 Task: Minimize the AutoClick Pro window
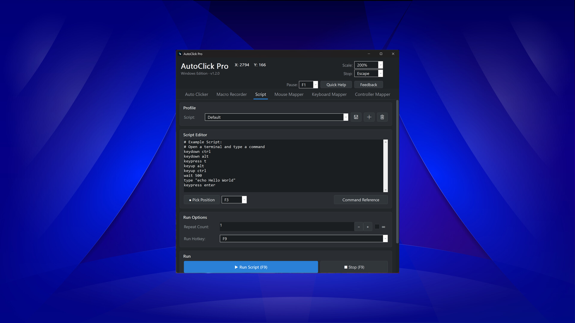(369, 54)
